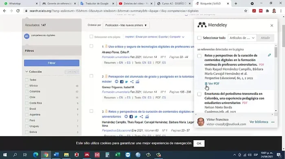Check the México collection filter
285x159 pixels.
click(x=27, y=86)
